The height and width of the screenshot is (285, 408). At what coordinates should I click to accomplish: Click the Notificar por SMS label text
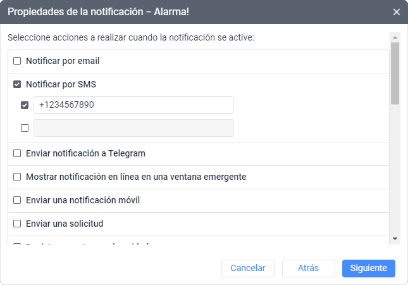tap(61, 84)
